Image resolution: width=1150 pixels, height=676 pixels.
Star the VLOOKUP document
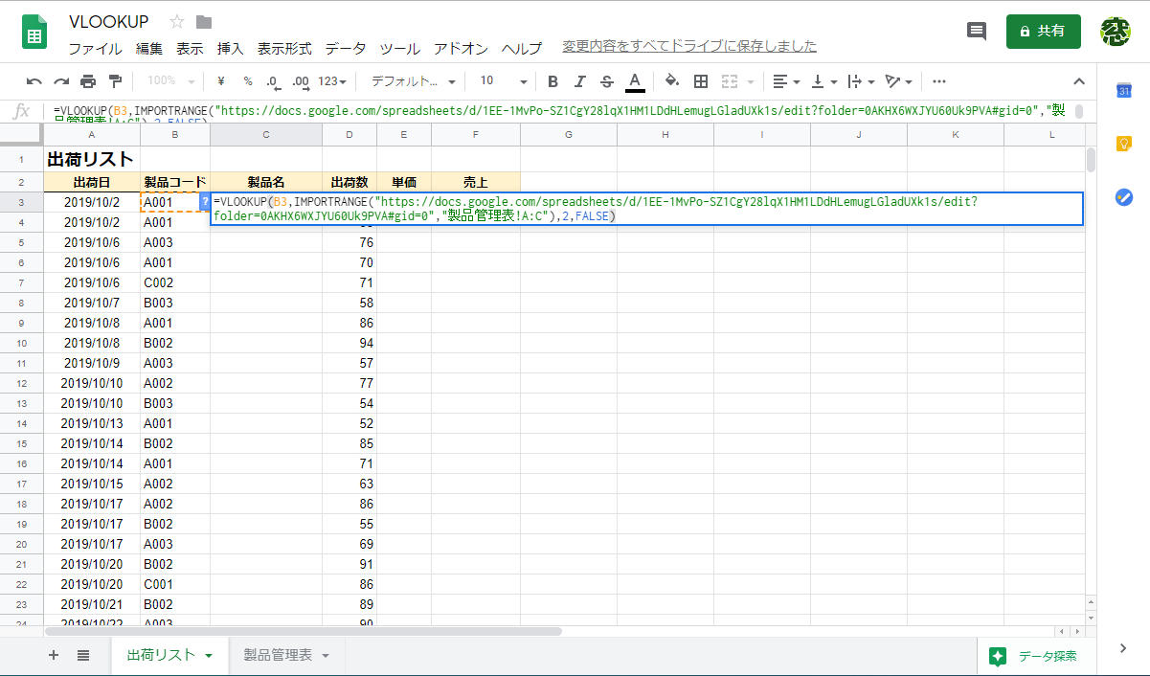coord(176,21)
